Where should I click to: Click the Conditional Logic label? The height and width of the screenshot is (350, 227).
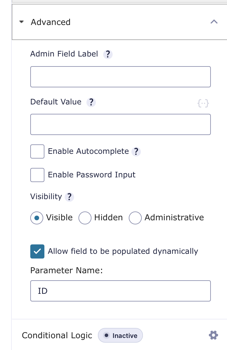tap(57, 335)
